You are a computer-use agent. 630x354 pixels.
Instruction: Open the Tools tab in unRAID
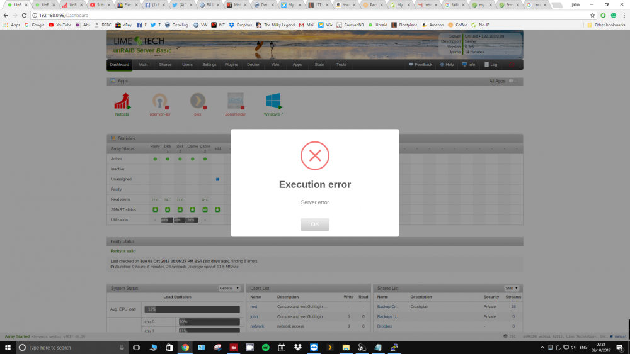point(341,65)
